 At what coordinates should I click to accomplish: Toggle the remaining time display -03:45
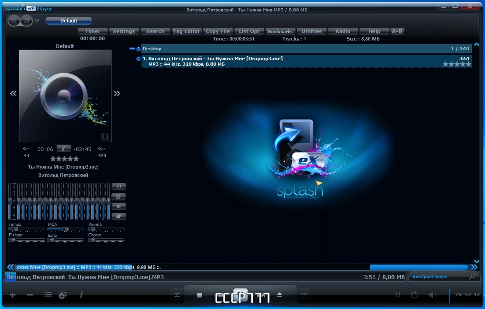tap(82, 149)
